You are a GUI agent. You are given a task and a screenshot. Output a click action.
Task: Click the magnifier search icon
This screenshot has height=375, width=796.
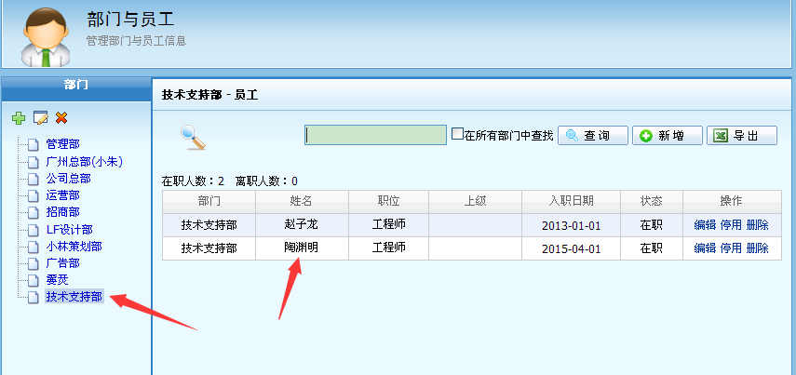tap(193, 136)
